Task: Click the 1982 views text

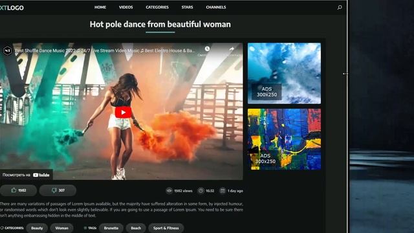Action: tap(183, 191)
